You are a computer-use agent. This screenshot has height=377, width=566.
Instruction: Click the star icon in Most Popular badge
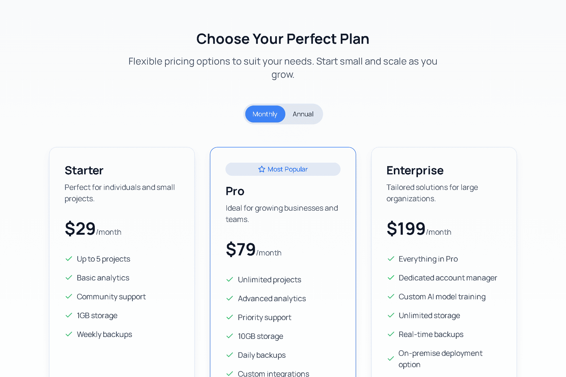(261, 169)
